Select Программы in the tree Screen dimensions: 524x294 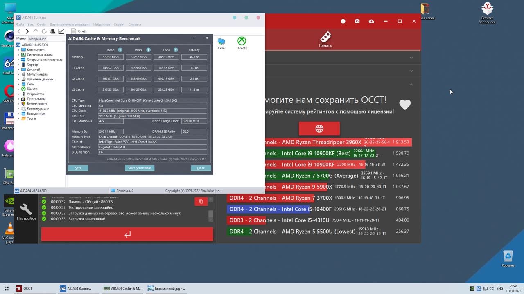point(36,99)
